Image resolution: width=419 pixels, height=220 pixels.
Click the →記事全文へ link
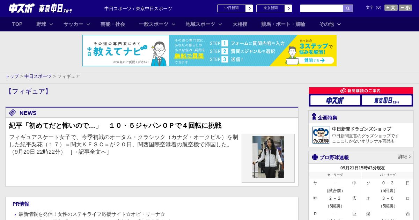point(90,152)
